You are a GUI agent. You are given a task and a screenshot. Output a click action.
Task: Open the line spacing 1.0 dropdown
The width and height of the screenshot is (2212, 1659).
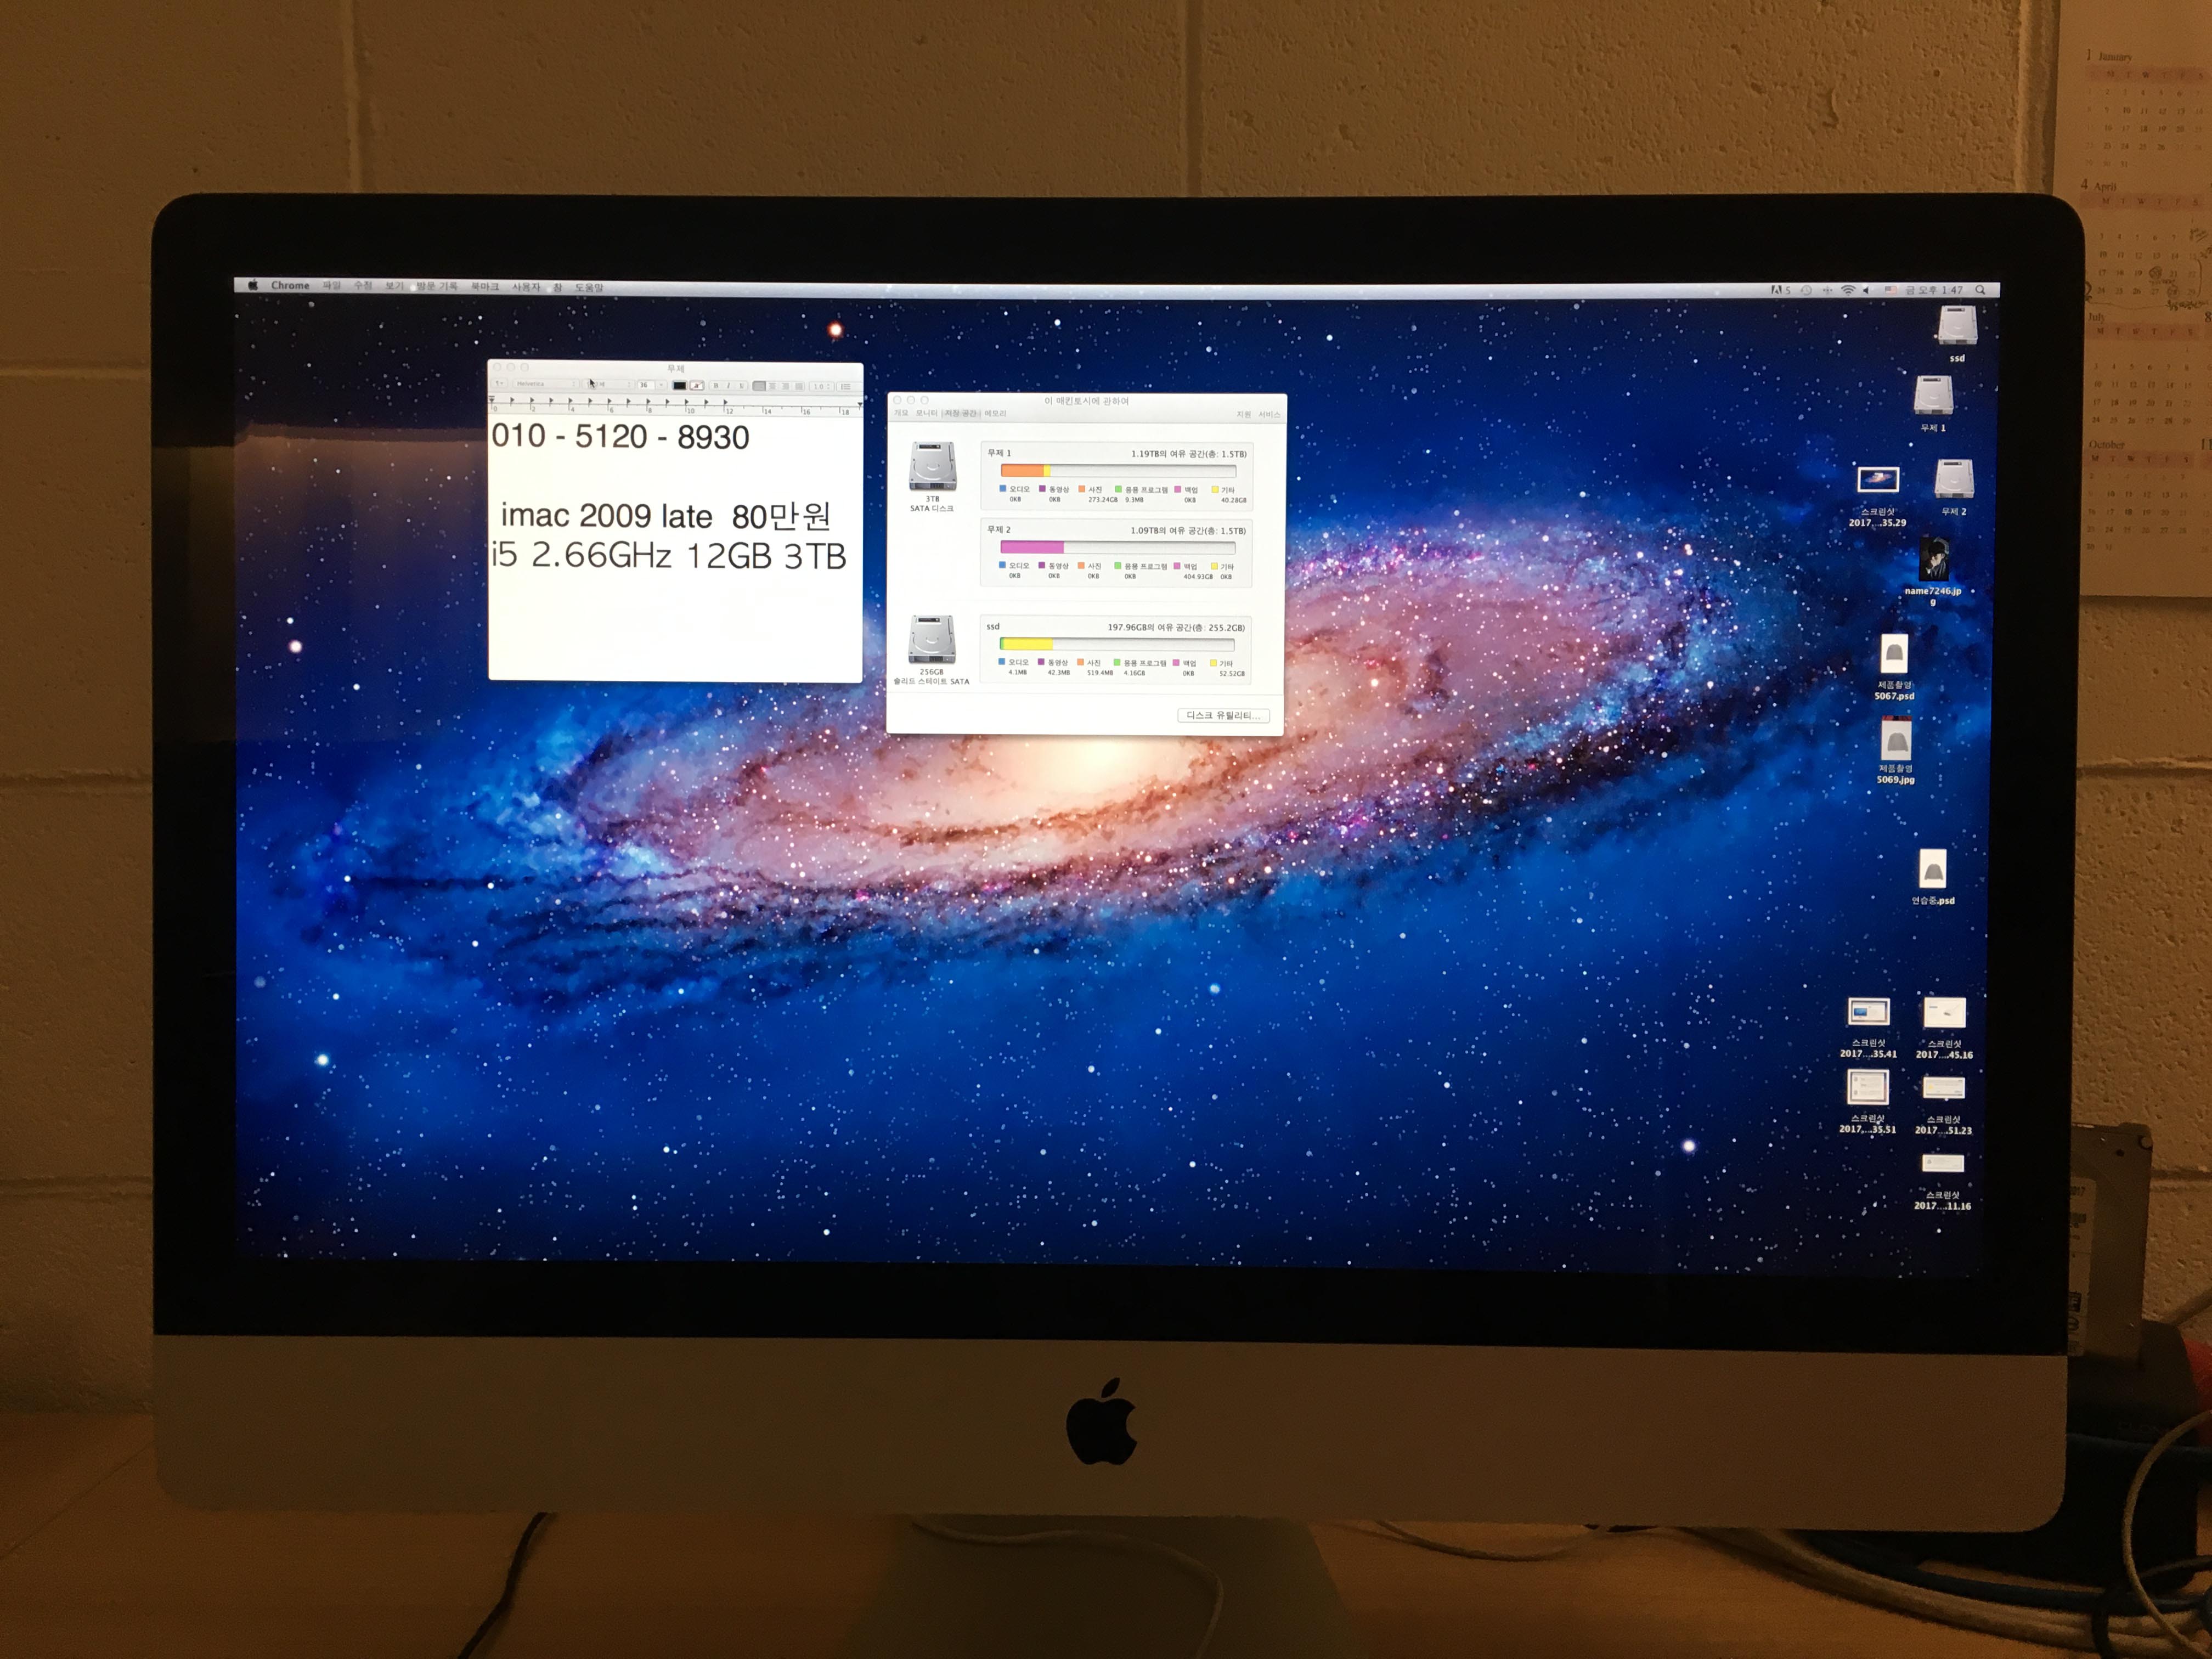(822, 386)
